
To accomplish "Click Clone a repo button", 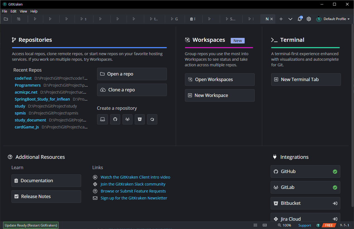I will pos(132,90).
